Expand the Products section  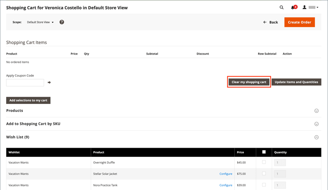tap(317, 111)
